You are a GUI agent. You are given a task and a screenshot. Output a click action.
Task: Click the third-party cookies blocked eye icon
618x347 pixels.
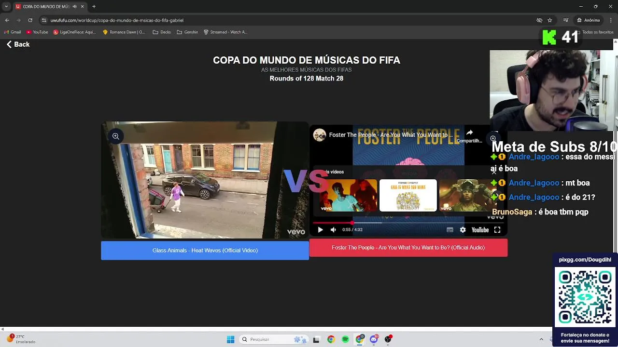(539, 20)
